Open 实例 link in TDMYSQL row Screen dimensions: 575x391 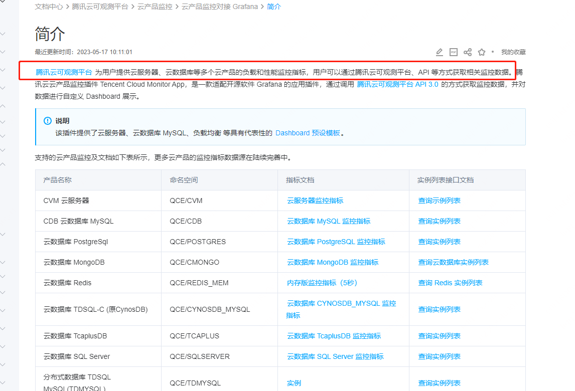point(294,383)
